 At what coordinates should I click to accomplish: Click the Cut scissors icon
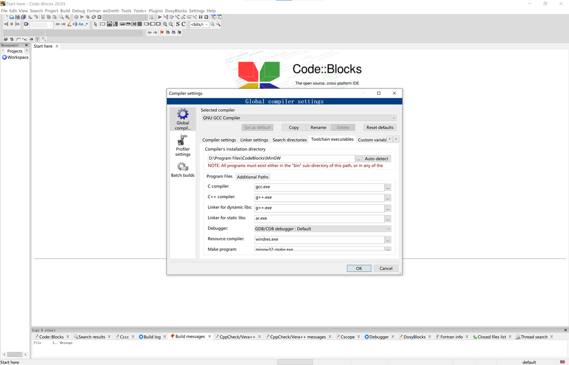(43, 17)
